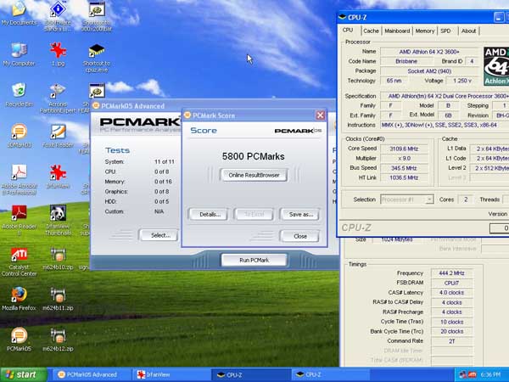Click System tests count 11 of 11
This screenshot has width=509, height=382.
pos(165,161)
